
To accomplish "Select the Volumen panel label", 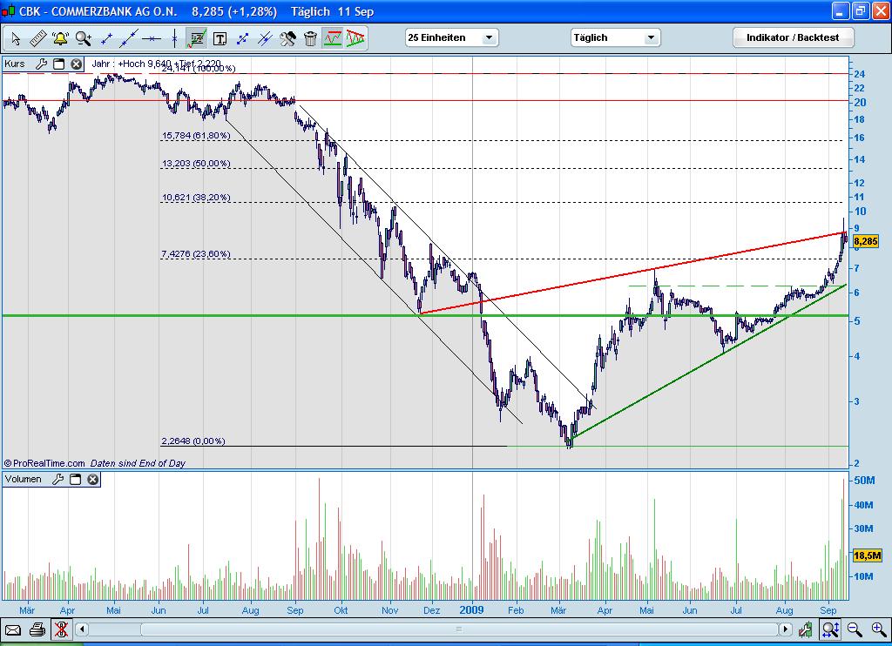I will pyautogui.click(x=23, y=479).
